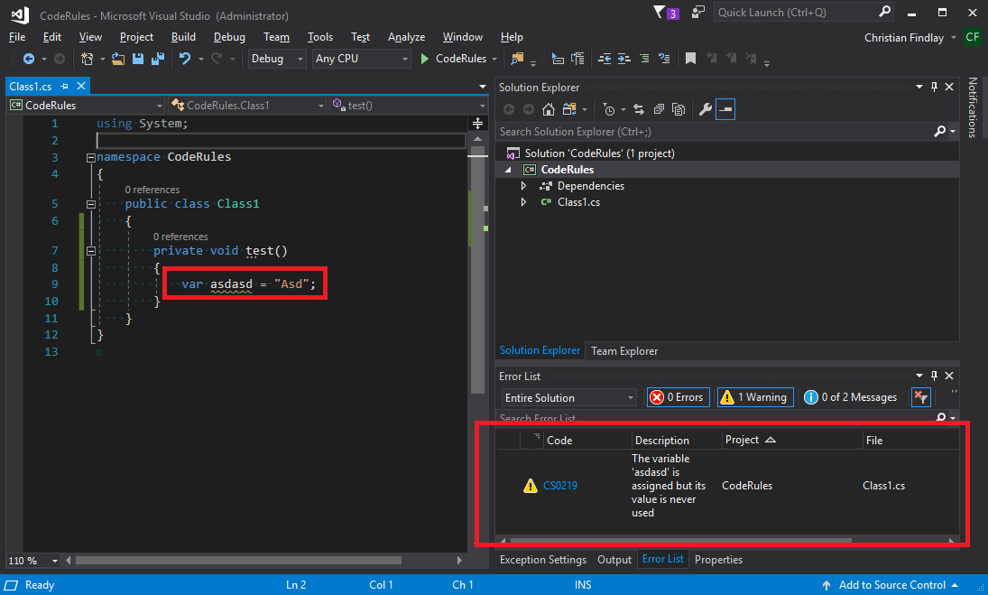The height and width of the screenshot is (595, 988).
Task: Click the Solutions and Folders switch views icon
Action: 569,109
